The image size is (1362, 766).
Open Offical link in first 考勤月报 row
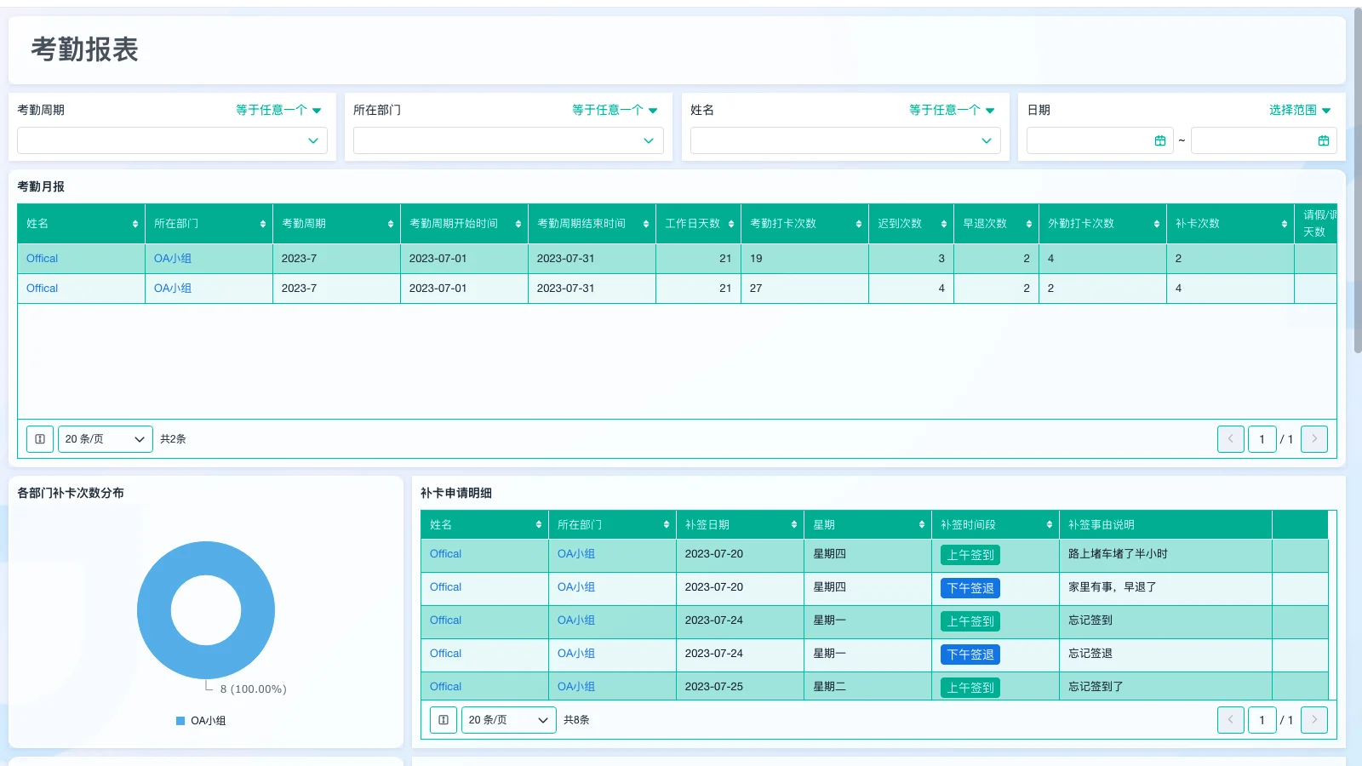point(43,259)
